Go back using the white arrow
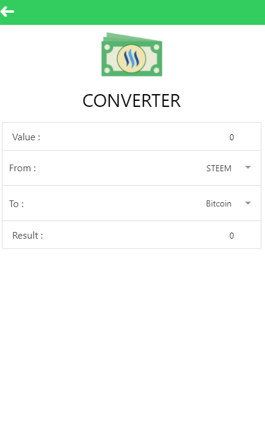 tap(7, 12)
